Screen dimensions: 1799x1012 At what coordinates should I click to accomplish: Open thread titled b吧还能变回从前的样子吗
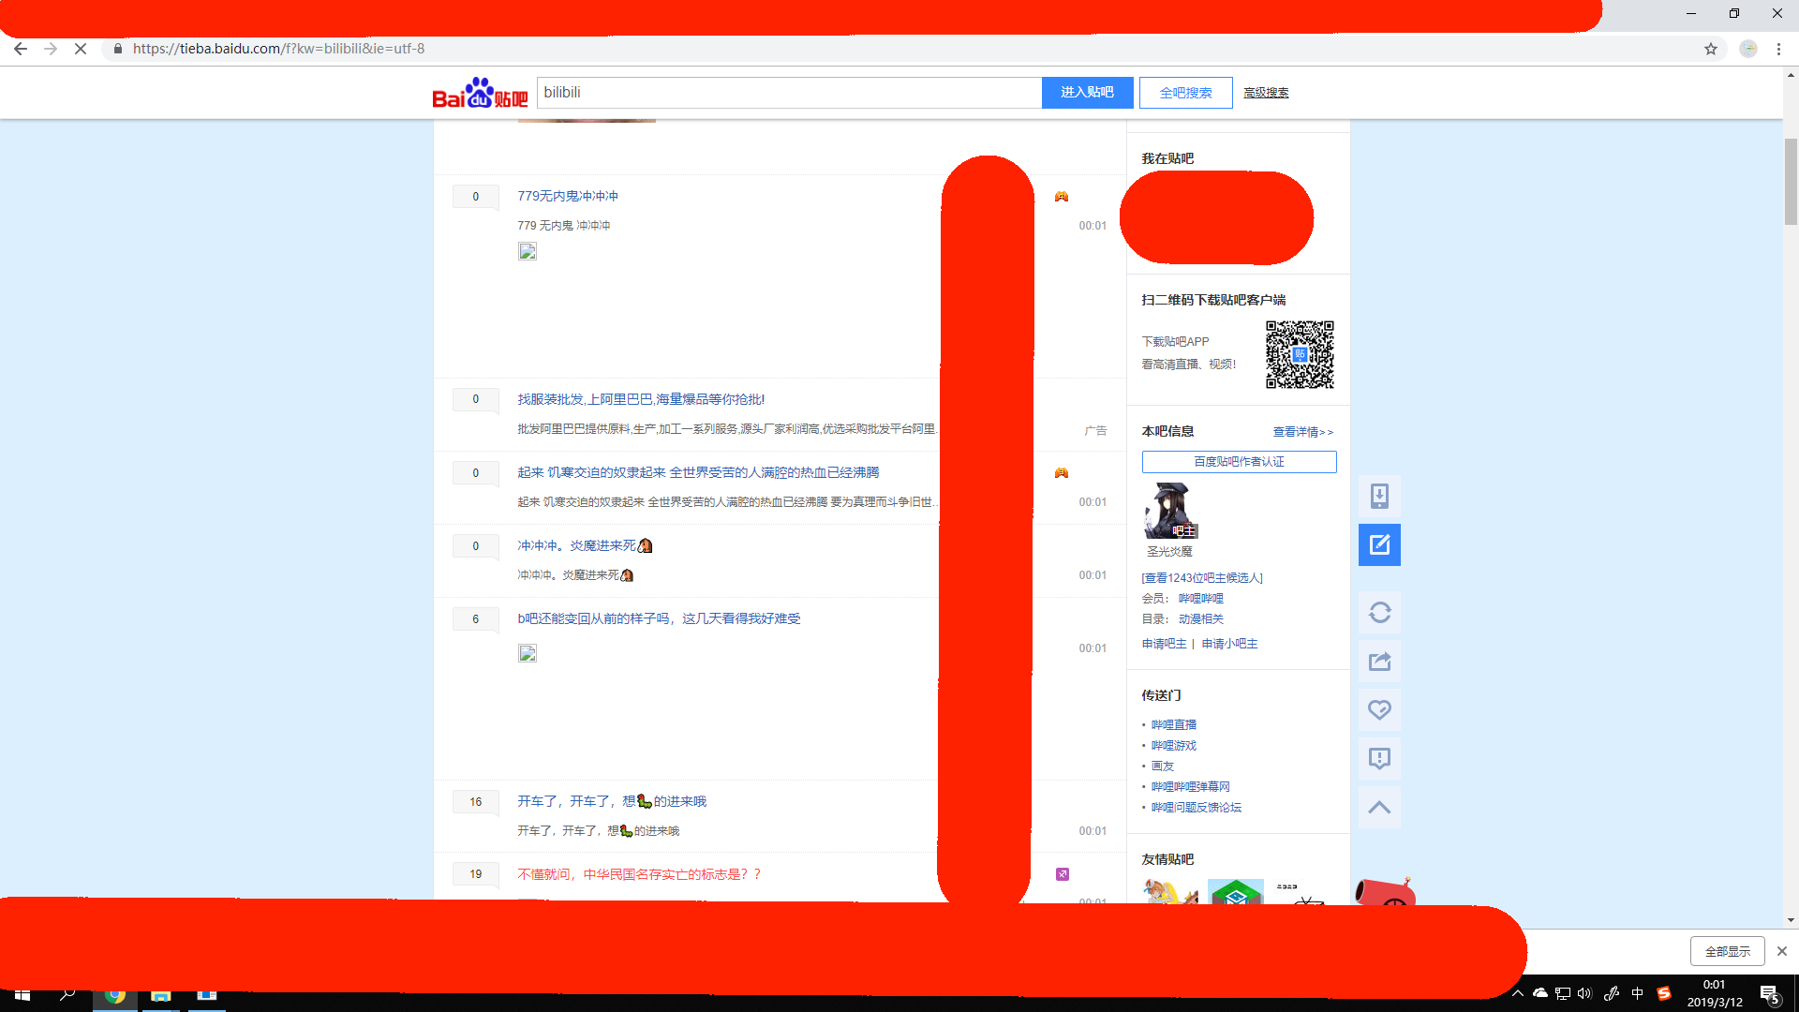click(x=659, y=618)
